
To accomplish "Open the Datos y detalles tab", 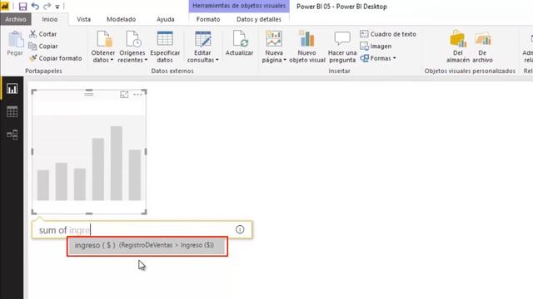I will tap(259, 19).
